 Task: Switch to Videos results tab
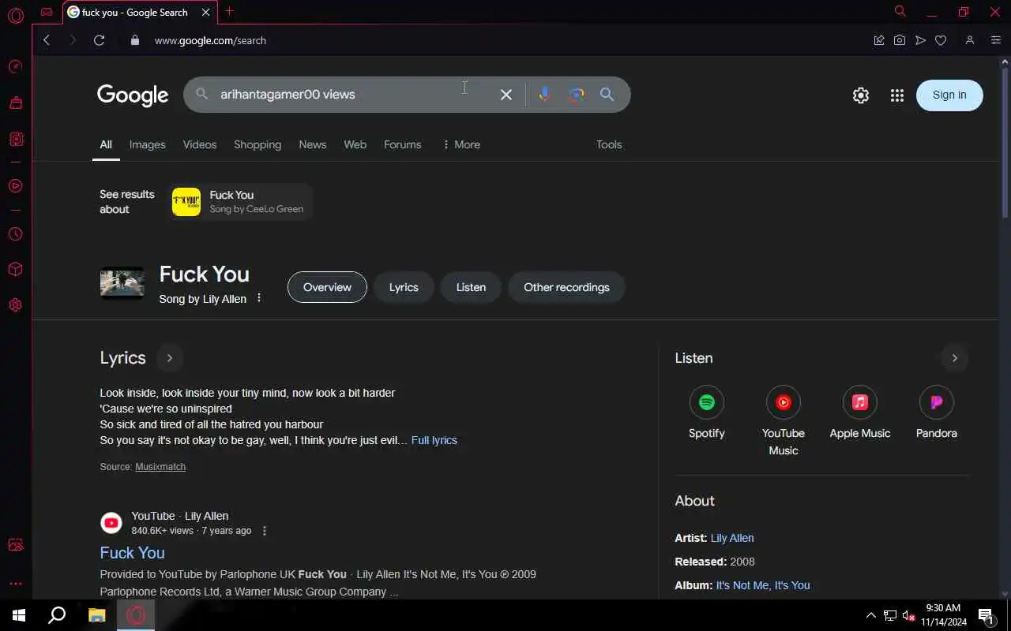(x=200, y=144)
